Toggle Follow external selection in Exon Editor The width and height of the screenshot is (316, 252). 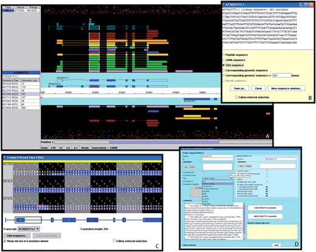pos(114,241)
